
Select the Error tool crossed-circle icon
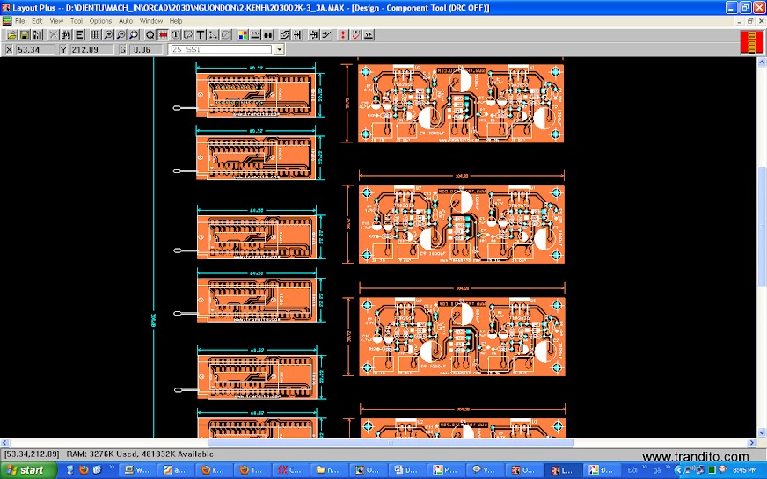pos(226,34)
